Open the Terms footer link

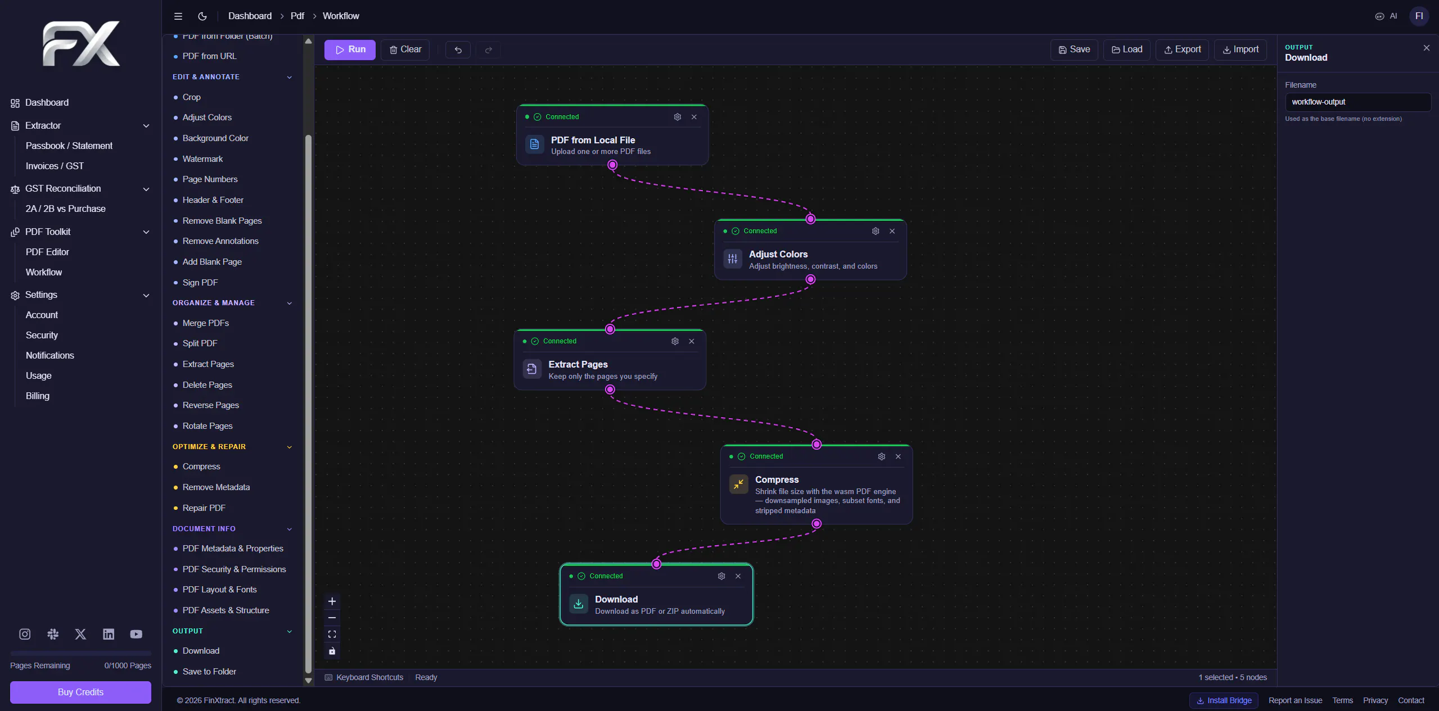(1342, 700)
